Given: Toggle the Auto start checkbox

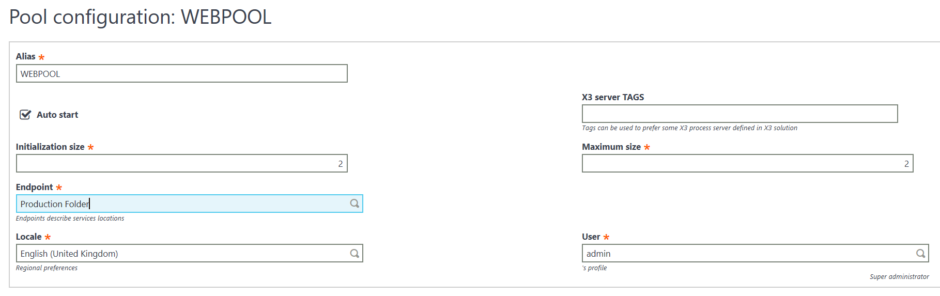Looking at the screenshot, I should point(25,115).
